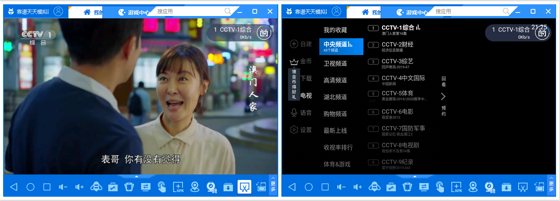Switch to 游戏中心 tab in left window
The width and height of the screenshot is (560, 201).
coord(134,12)
